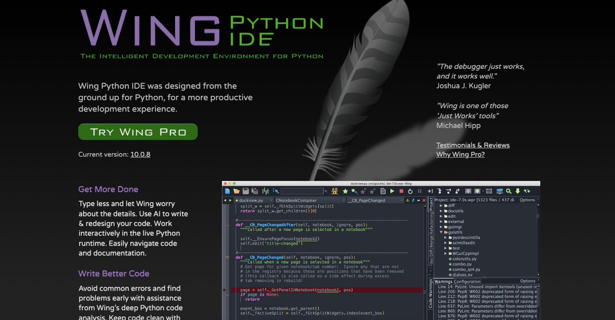Click the green magnifier toolbar icon
The height and width of the screenshot is (320, 615).
point(508,191)
